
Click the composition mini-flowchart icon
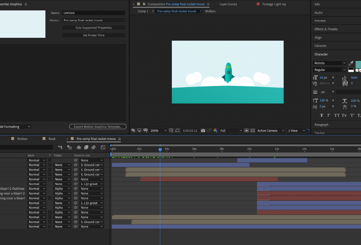point(60,147)
